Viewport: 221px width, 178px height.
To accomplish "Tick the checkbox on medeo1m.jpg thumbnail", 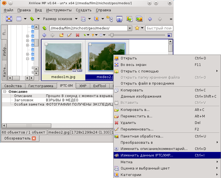I will (47, 44).
